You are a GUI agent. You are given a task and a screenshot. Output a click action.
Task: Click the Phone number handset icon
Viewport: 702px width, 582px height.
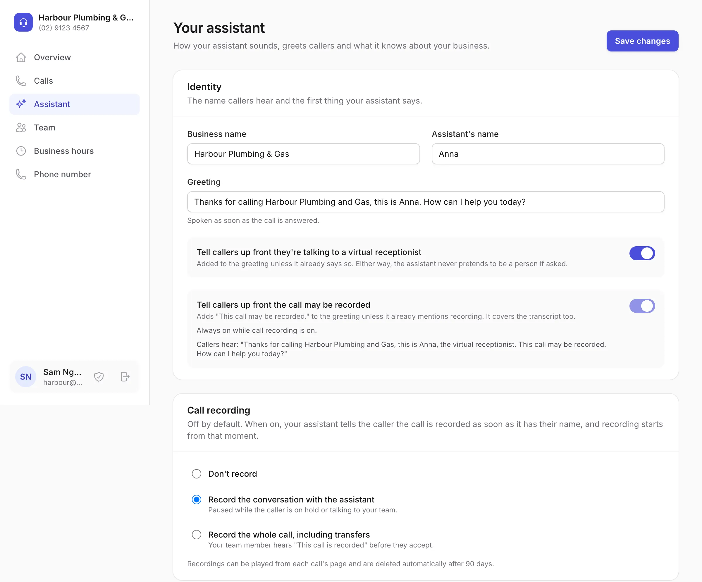click(x=21, y=175)
